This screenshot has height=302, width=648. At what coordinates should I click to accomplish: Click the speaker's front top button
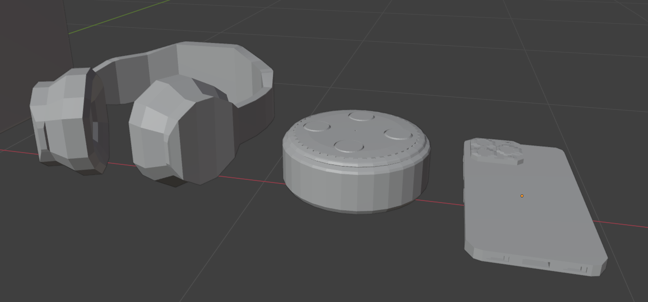point(348,146)
